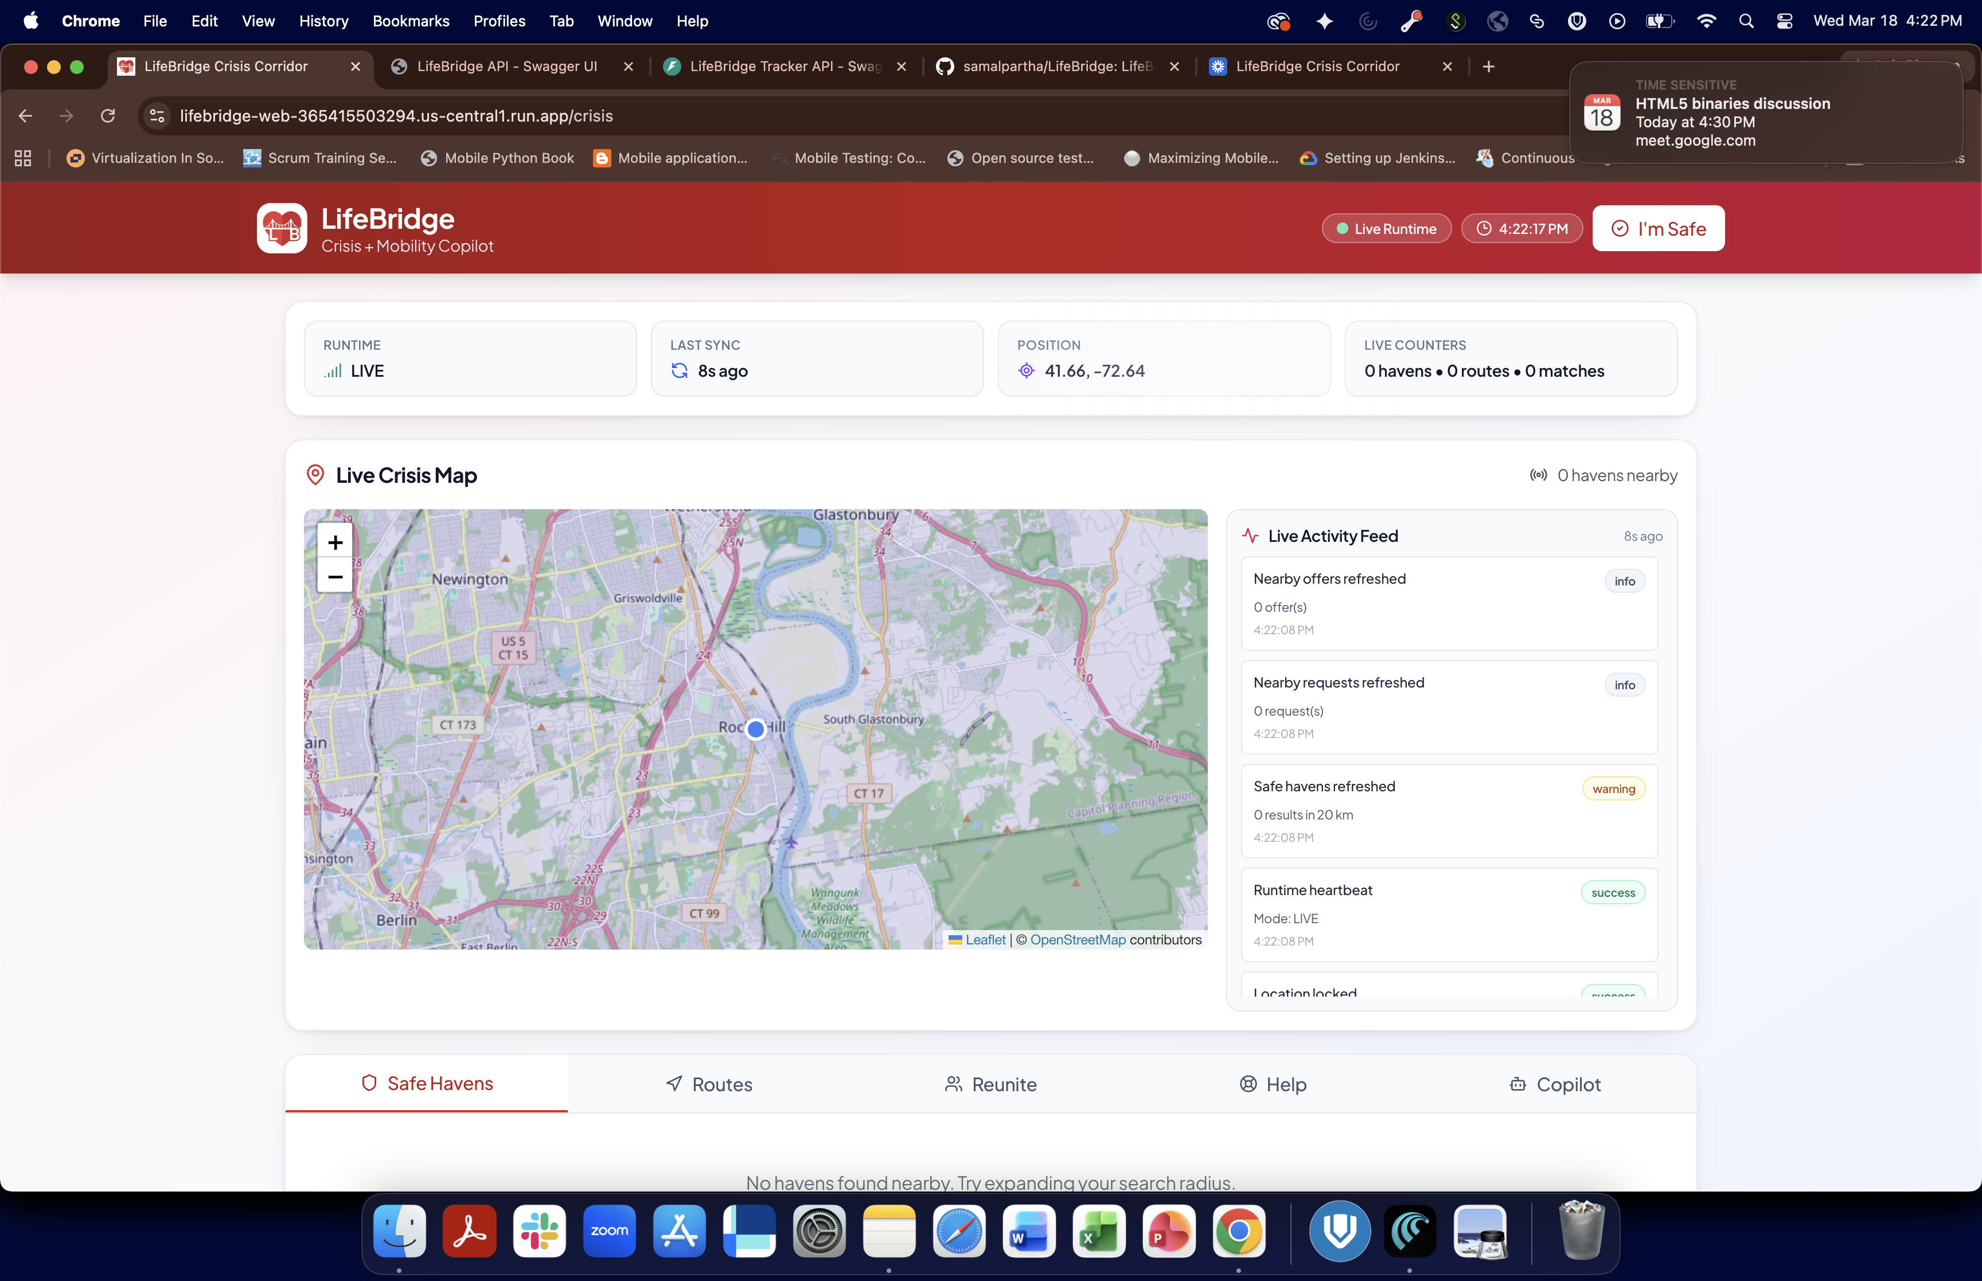Click the Position crosshair icon
Viewport: 1982px width, 1281px height.
pyautogui.click(x=1027, y=371)
